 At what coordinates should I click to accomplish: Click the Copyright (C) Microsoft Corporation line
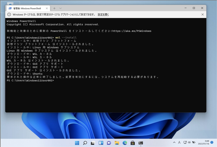53,24
